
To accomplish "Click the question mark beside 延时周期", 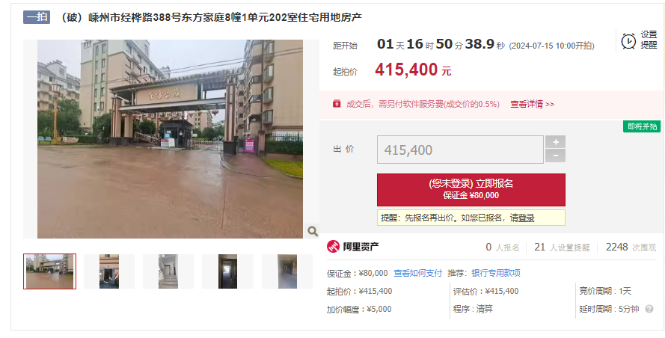I will pyautogui.click(x=649, y=309).
